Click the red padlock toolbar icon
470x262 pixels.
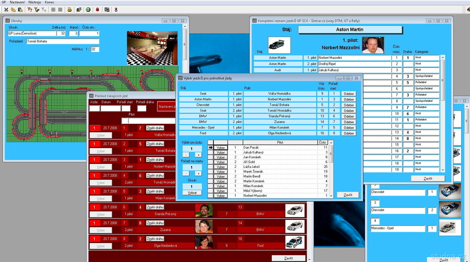[x=97, y=10]
